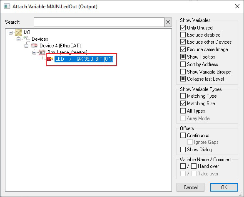The height and width of the screenshot is (197, 244).
Task: Collapse the Device 4 (EtherCAT) node
Action: click(x=27, y=46)
